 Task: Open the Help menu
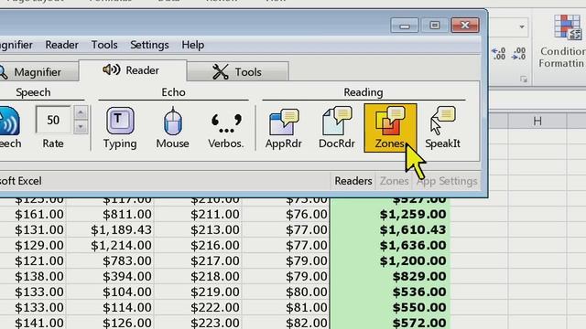coord(193,45)
